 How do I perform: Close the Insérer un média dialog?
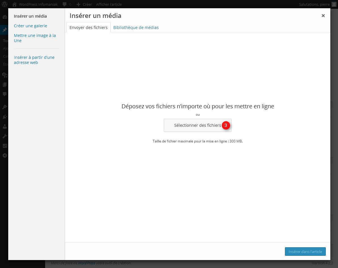(323, 16)
